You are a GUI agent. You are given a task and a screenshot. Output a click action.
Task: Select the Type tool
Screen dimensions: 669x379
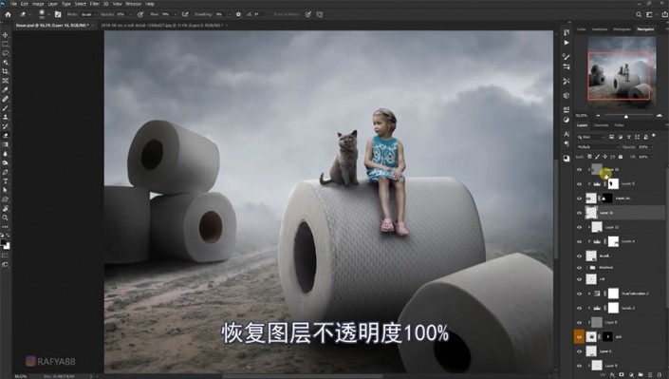pos(5,181)
